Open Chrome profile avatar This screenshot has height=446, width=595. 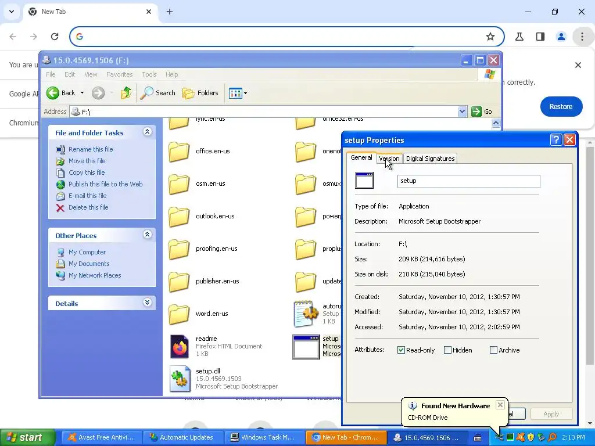561,37
